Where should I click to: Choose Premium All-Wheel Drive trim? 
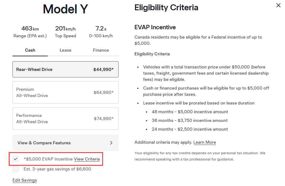[66, 92]
